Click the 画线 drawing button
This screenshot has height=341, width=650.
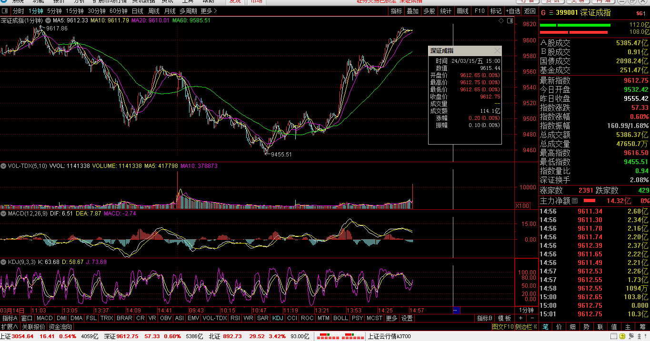pyautogui.click(x=462, y=11)
